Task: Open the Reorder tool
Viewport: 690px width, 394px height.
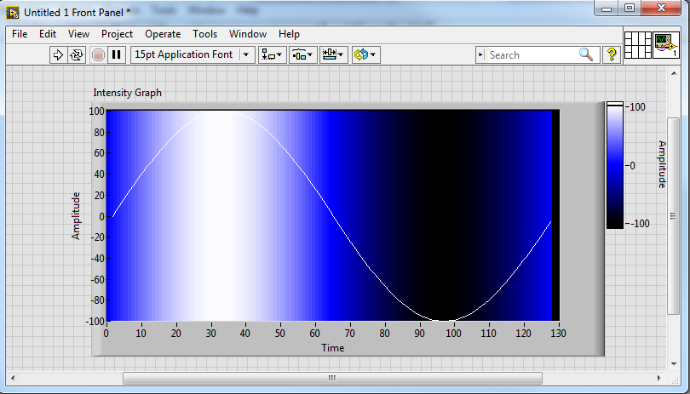Action: pyautogui.click(x=365, y=55)
